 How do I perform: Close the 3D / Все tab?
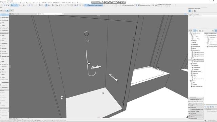(62, 14)
